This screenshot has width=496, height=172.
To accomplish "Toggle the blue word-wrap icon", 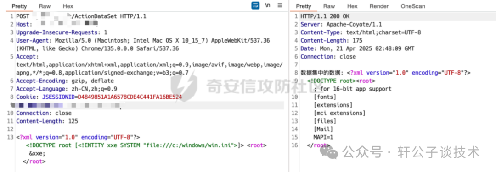I will click(256, 5).
